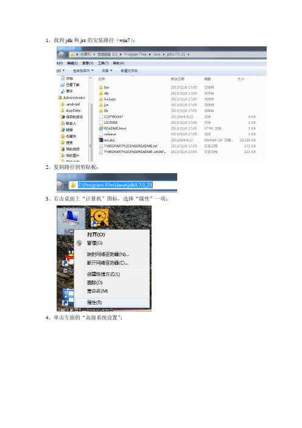This screenshot has height=428, width=302.
Task: Expand the arrow after jdk1.7.0_21 breadcrumb
Action: 188,54
